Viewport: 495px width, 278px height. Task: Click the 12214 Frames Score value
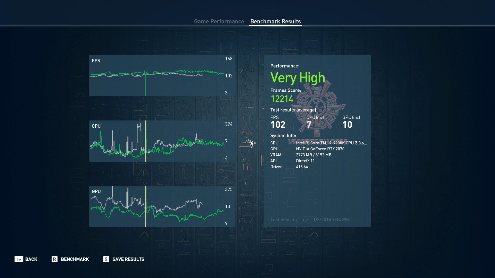click(x=282, y=99)
